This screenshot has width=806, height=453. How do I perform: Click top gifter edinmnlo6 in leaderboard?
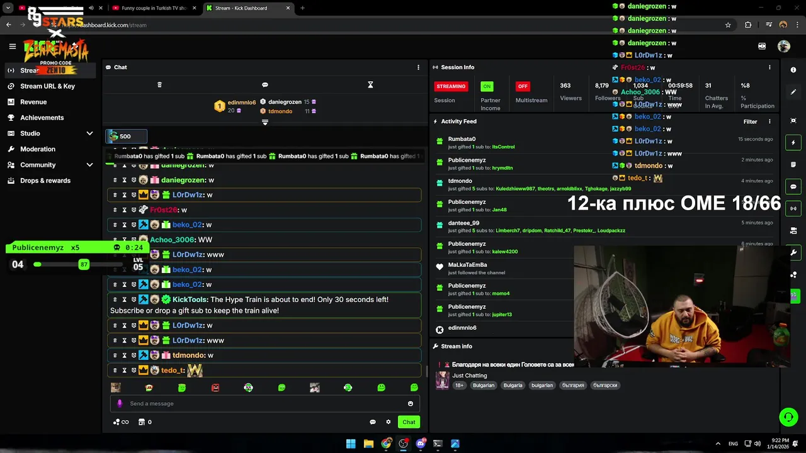click(x=242, y=102)
